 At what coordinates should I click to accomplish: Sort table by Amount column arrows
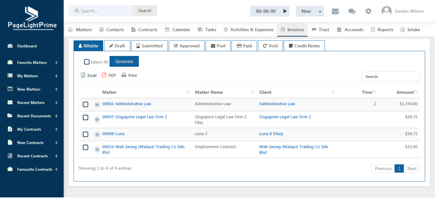pyautogui.click(x=416, y=92)
